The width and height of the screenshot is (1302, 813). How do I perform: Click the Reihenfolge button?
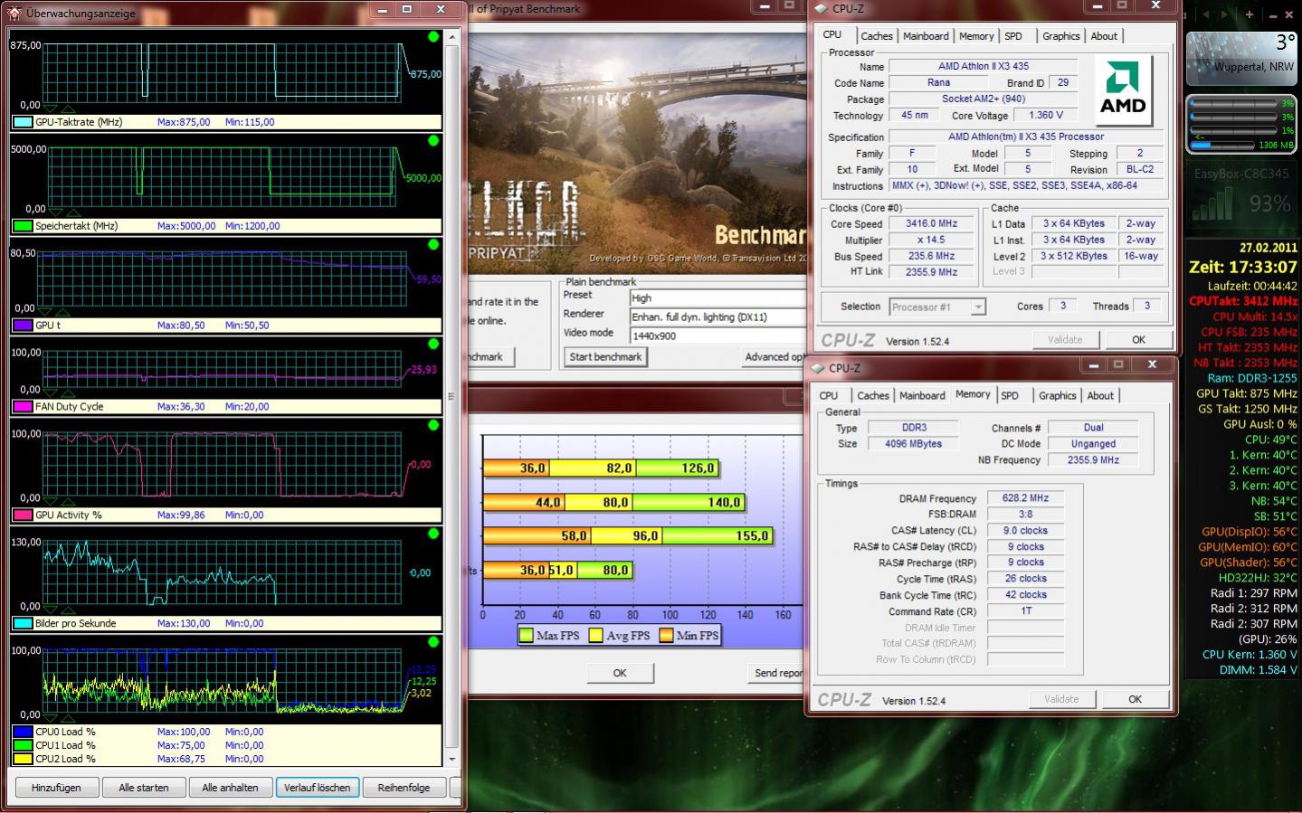tap(404, 788)
